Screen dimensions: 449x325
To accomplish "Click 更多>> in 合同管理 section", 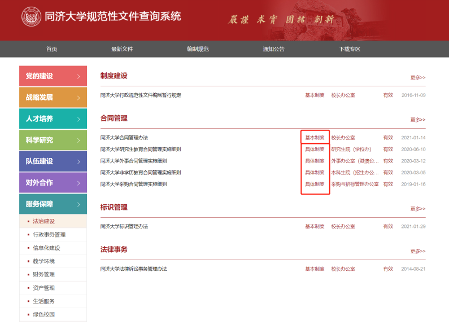I will coord(418,120).
